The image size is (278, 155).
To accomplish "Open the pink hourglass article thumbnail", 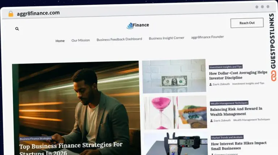I will pos(175,112).
